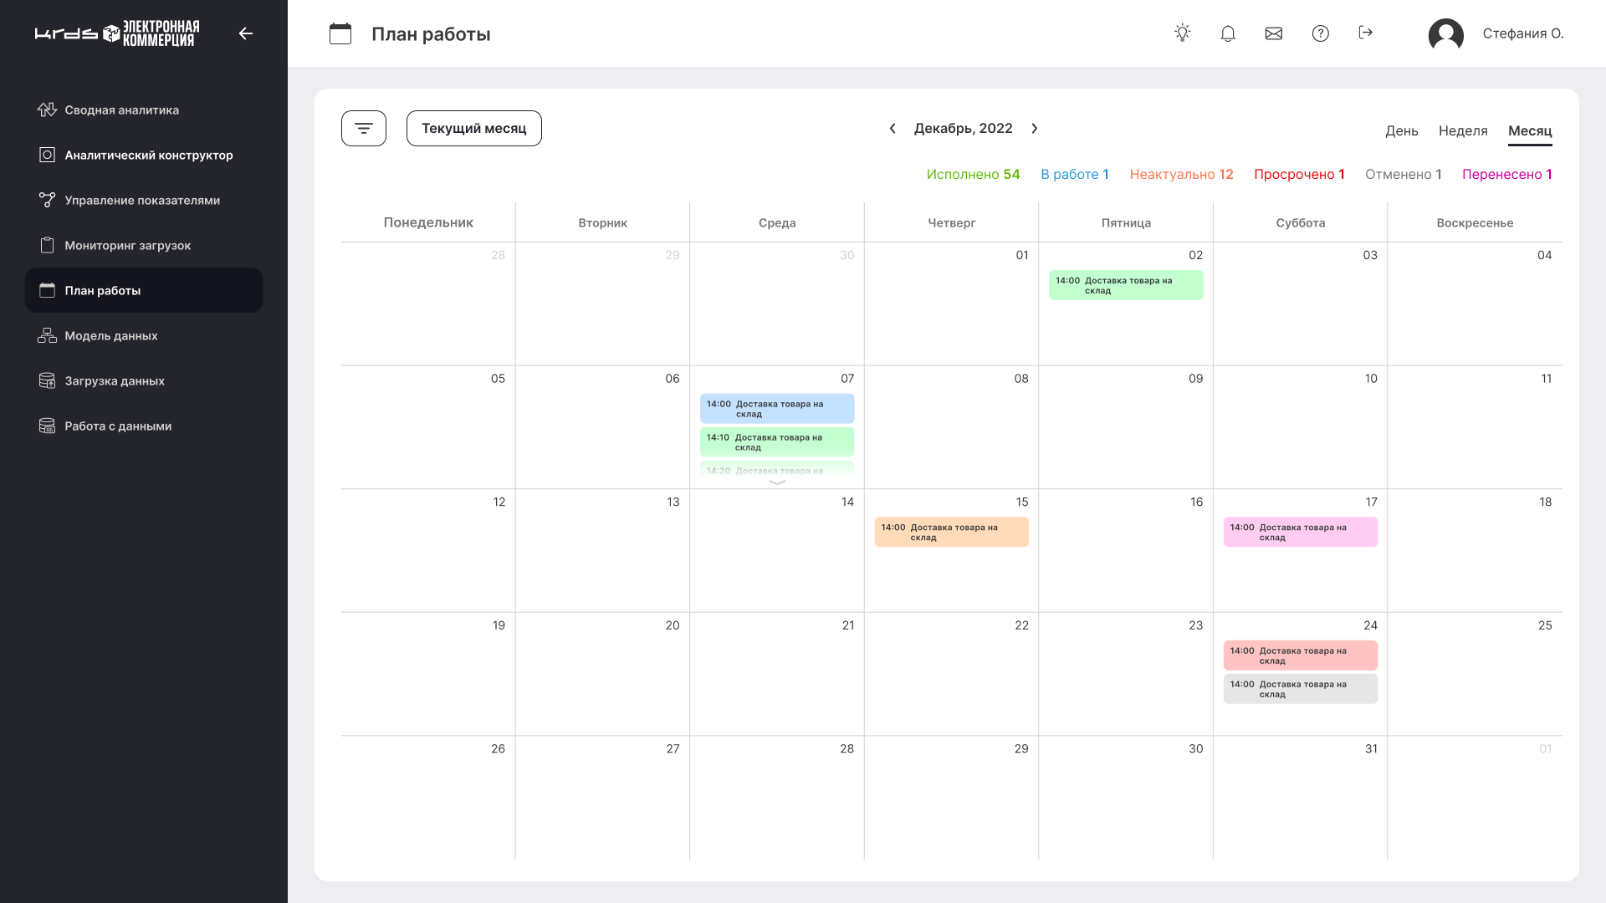Viewport: 1606px width, 903px height.
Task: Open Модель данных in sidebar
Action: [x=111, y=336]
